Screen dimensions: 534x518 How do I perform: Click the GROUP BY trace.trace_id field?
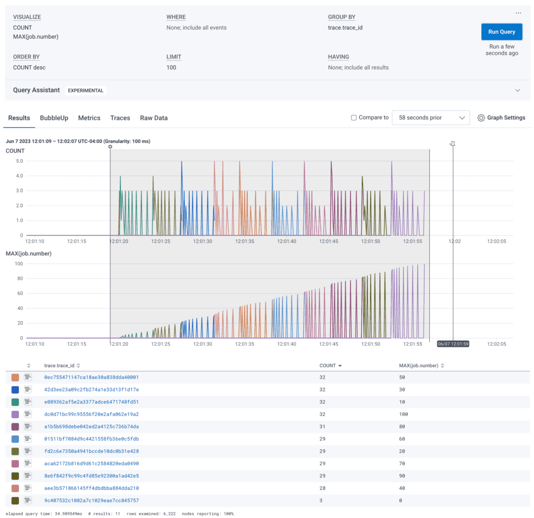pyautogui.click(x=345, y=28)
